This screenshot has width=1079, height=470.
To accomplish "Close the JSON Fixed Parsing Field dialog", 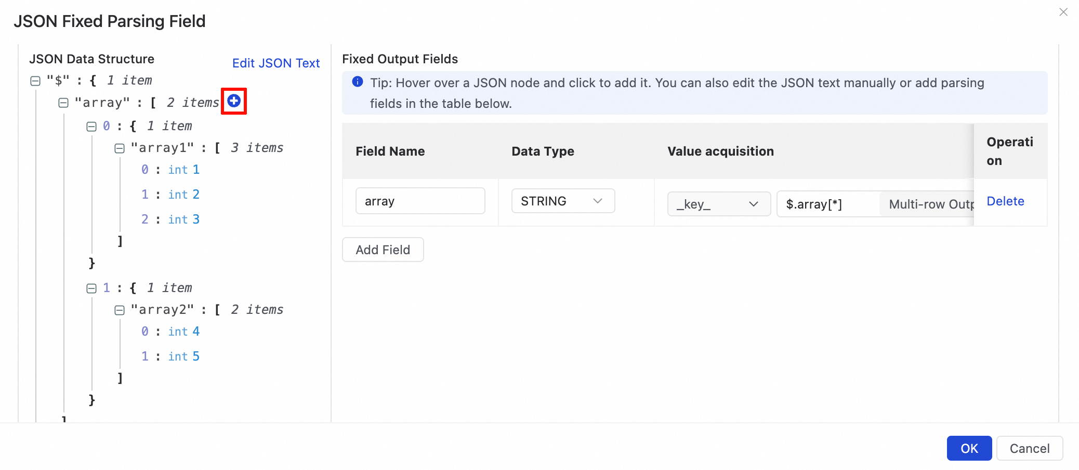I will click(x=1063, y=12).
